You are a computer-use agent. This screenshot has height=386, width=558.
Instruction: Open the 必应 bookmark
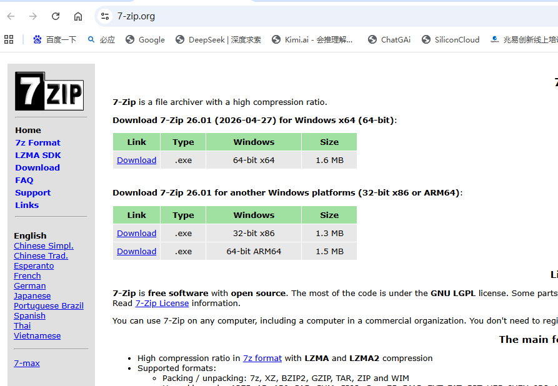pyautogui.click(x=101, y=39)
